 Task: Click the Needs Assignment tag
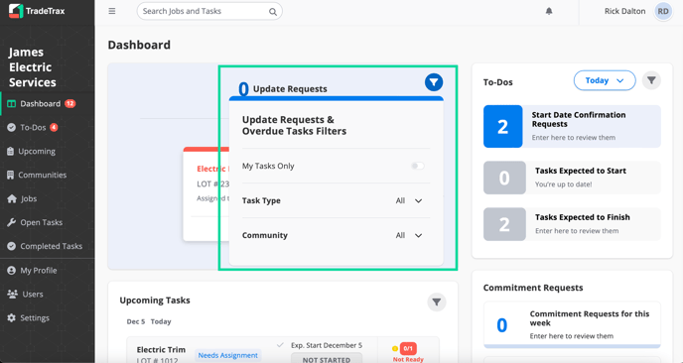[x=227, y=355]
